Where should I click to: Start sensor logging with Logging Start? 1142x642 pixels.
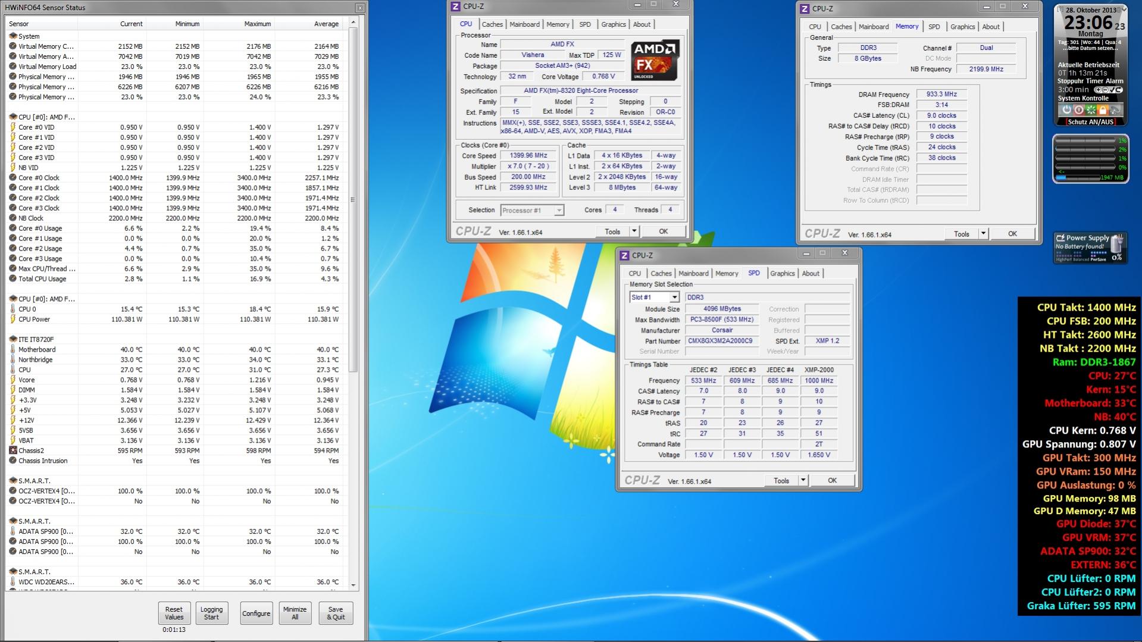click(x=211, y=613)
